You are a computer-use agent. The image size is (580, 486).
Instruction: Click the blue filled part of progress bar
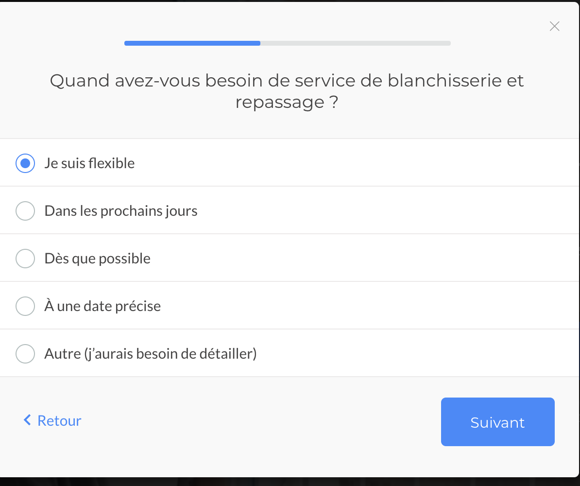click(x=192, y=43)
